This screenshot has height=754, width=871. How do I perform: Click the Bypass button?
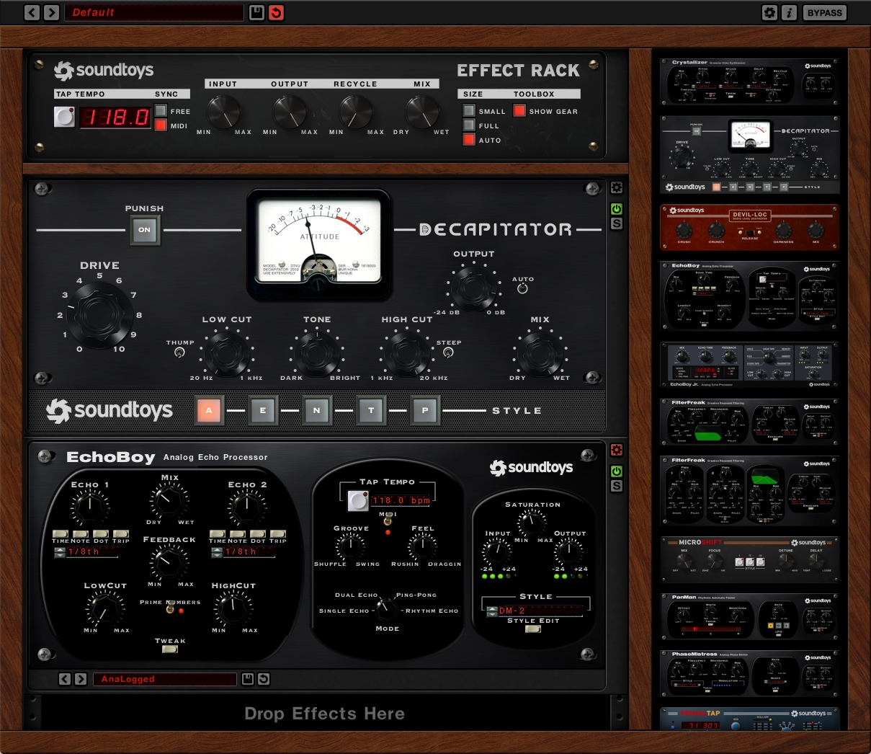point(824,12)
